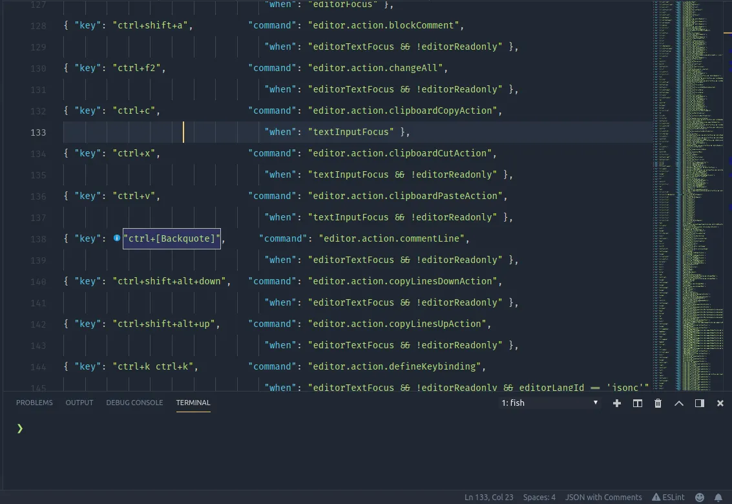Image resolution: width=732 pixels, height=504 pixels.
Task: Toggle the panel layout icon
Action: tap(699, 403)
